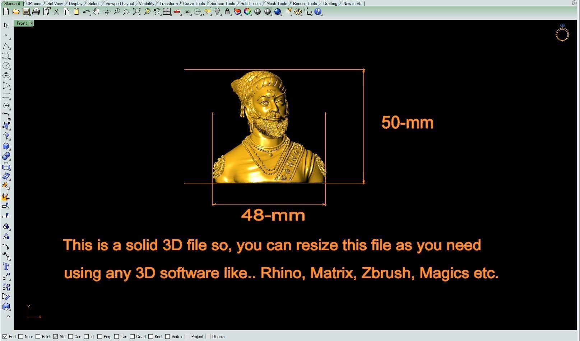
Task: Open the Layers panel icon
Action: pos(237,12)
